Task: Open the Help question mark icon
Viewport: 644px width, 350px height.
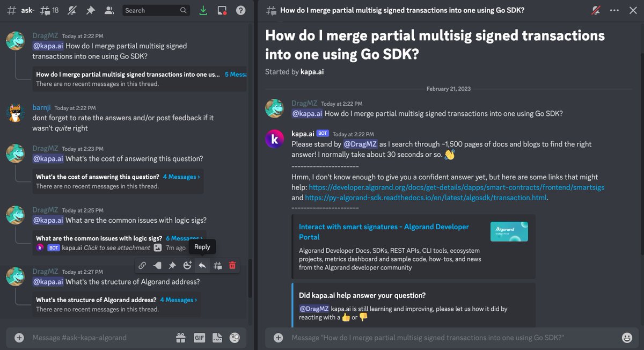Action: point(241,10)
